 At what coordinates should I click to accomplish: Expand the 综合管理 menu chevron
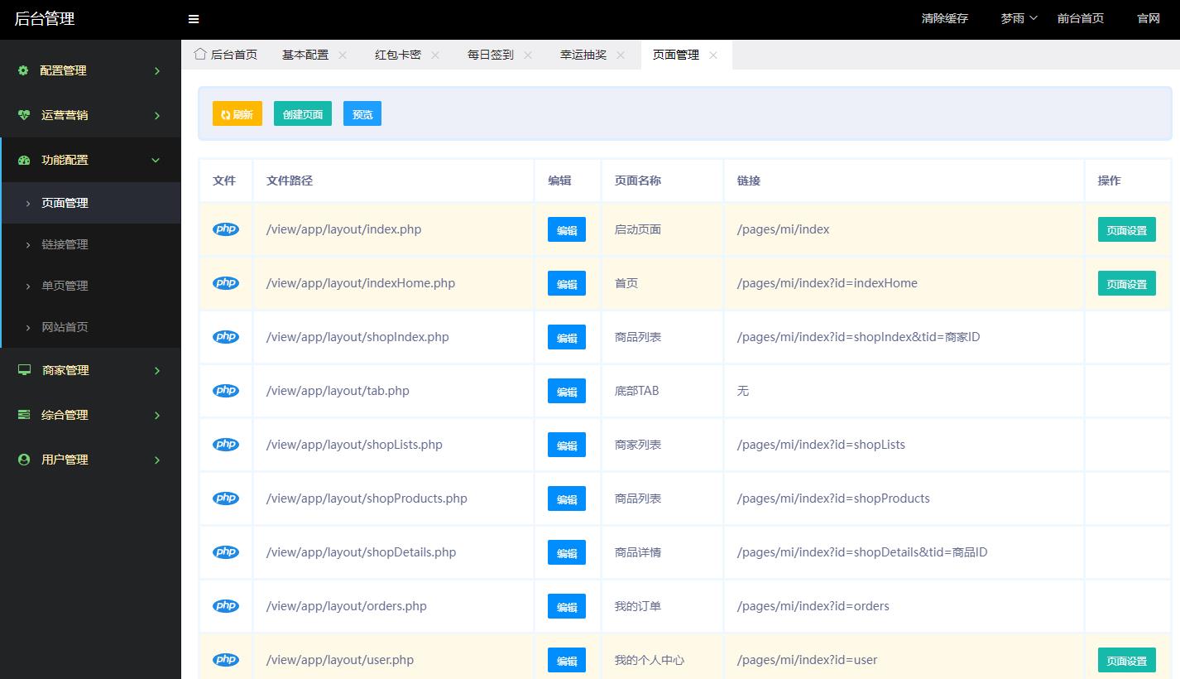click(x=157, y=416)
